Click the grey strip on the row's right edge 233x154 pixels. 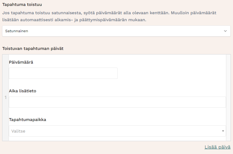[228, 97]
